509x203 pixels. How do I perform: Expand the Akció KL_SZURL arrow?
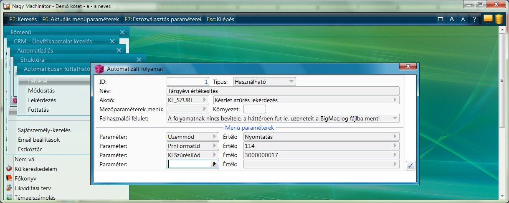click(205, 100)
